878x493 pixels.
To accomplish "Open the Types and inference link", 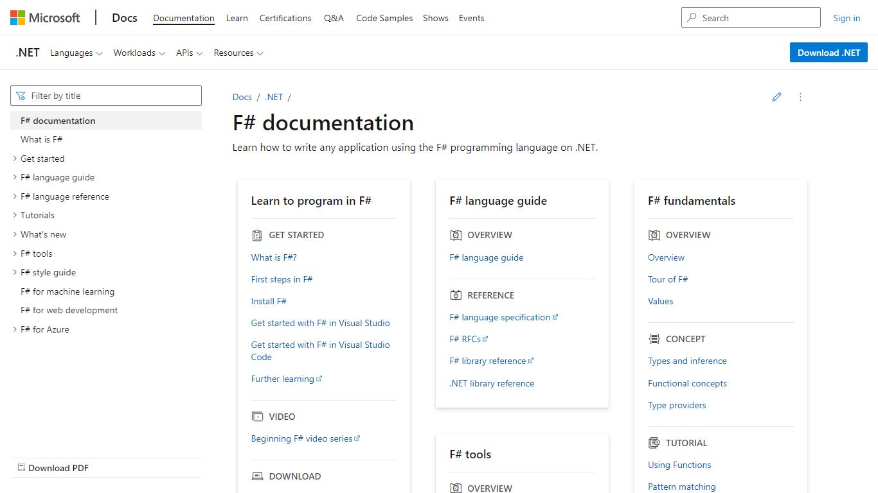I will tap(687, 361).
